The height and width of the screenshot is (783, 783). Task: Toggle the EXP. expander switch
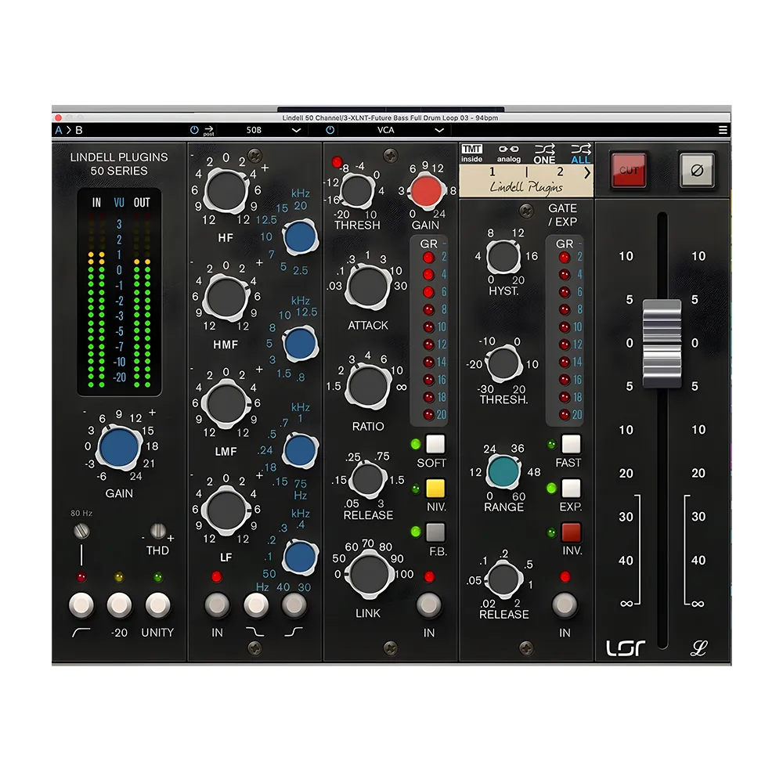coord(571,489)
